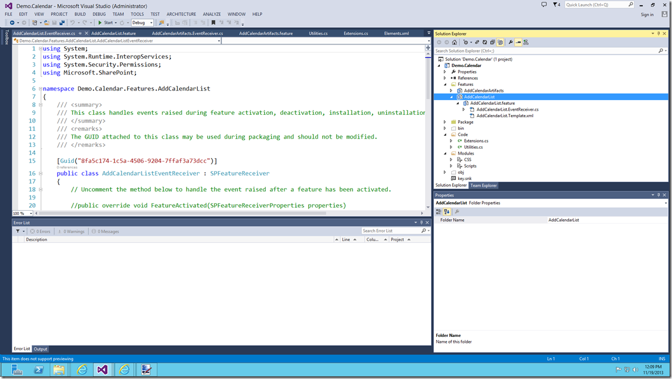Click Refresh icon in Solution Explorer
The height and width of the screenshot is (379, 672).
coord(485,42)
